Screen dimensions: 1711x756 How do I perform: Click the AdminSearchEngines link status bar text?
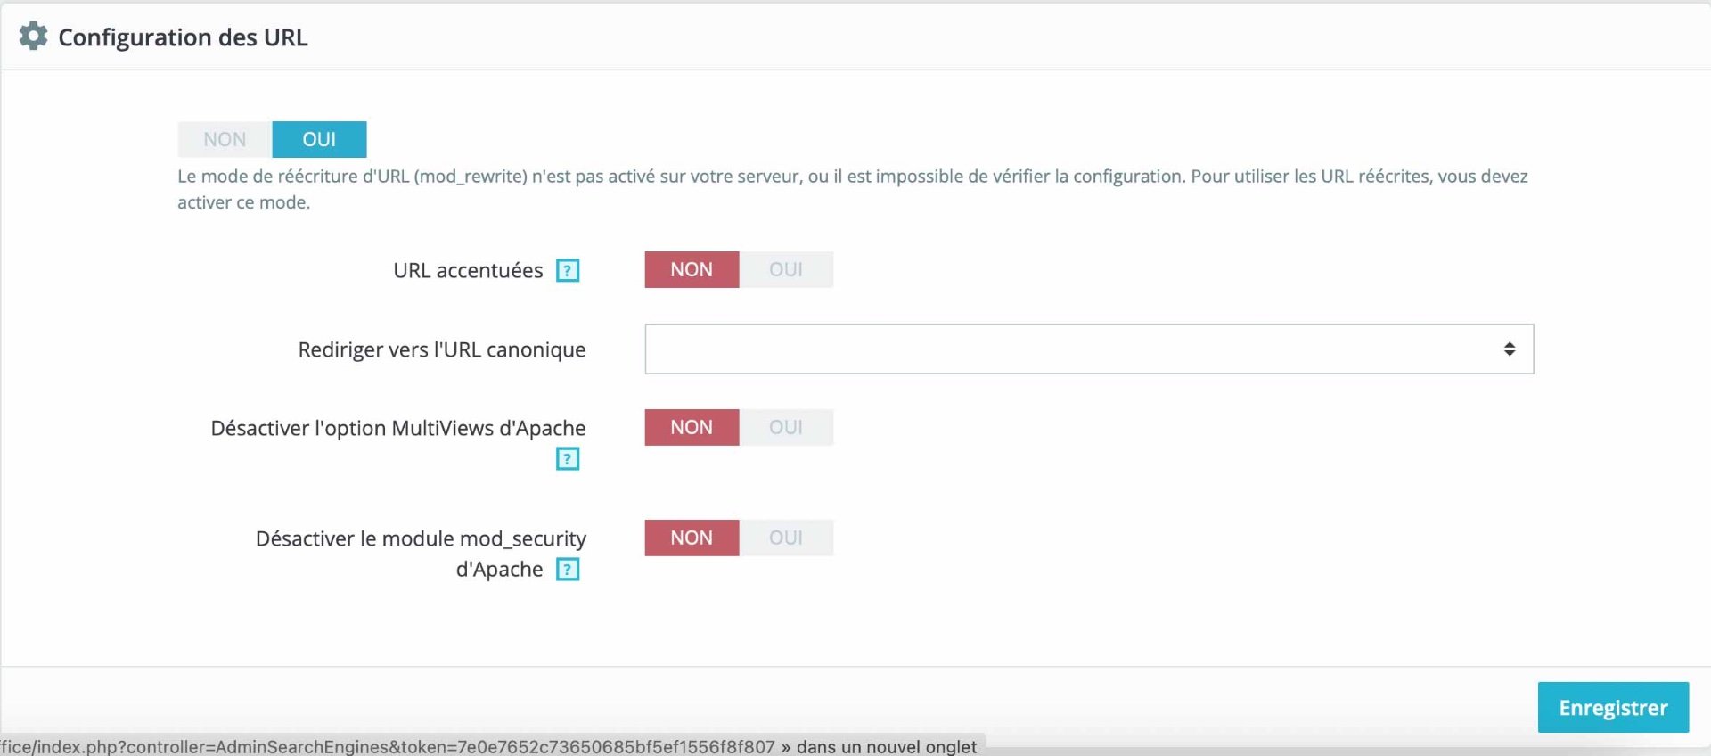(x=488, y=746)
